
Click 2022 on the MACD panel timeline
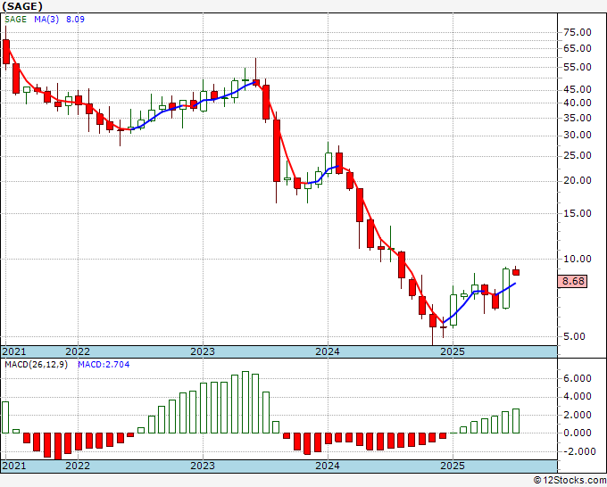click(x=78, y=466)
